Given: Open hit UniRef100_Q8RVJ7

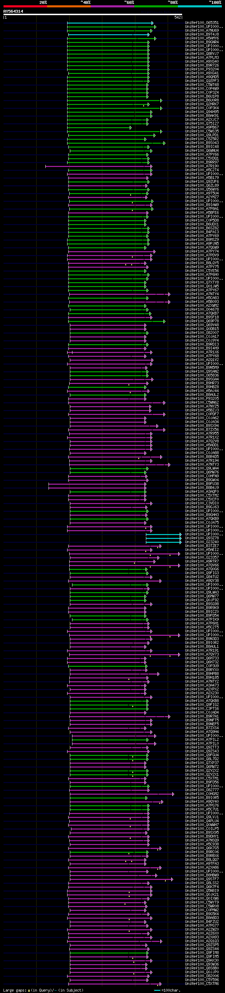Looking at the screenshot, I should click(x=202, y=54).
